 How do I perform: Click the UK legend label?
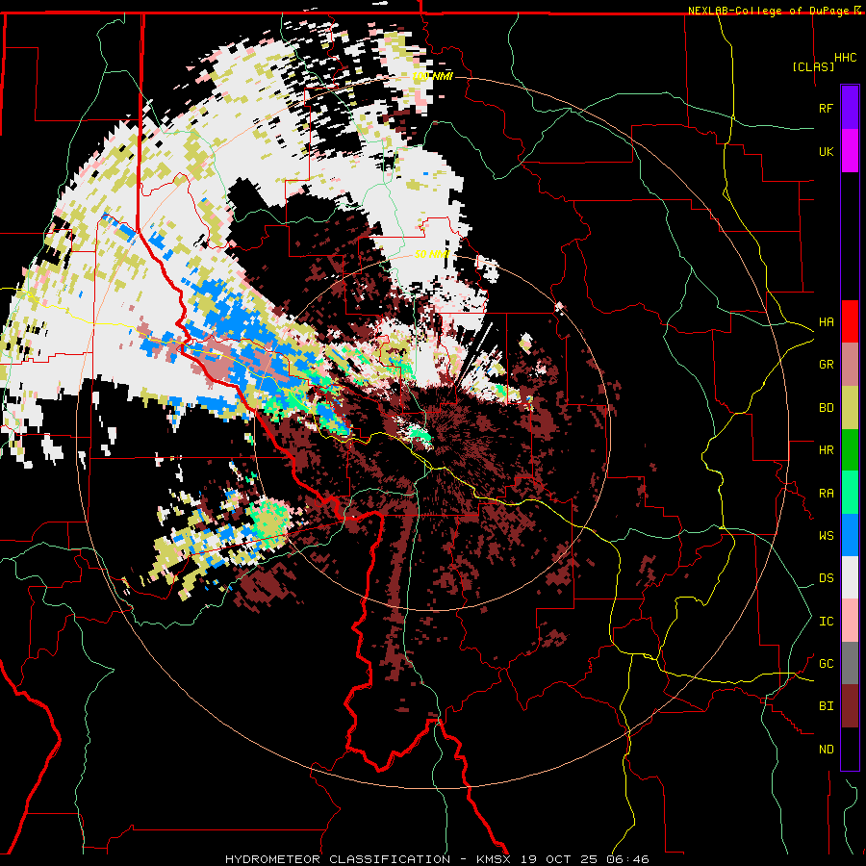826,151
